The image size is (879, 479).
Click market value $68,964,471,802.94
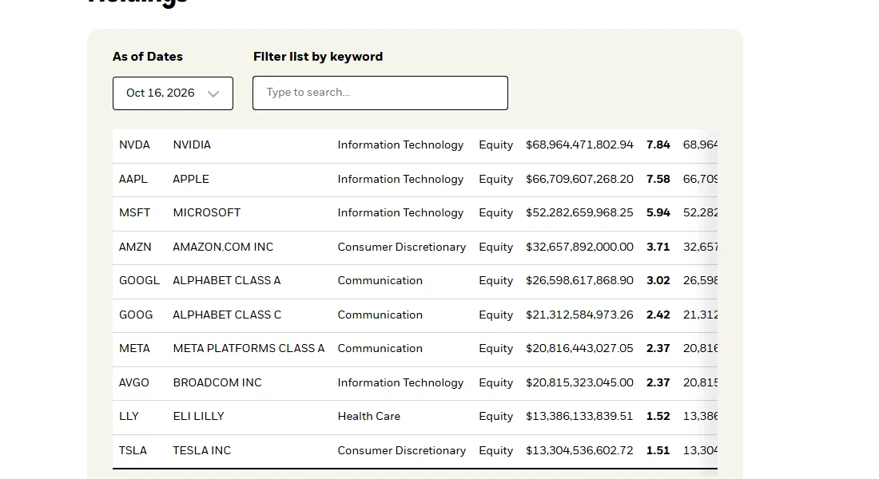[x=579, y=145]
